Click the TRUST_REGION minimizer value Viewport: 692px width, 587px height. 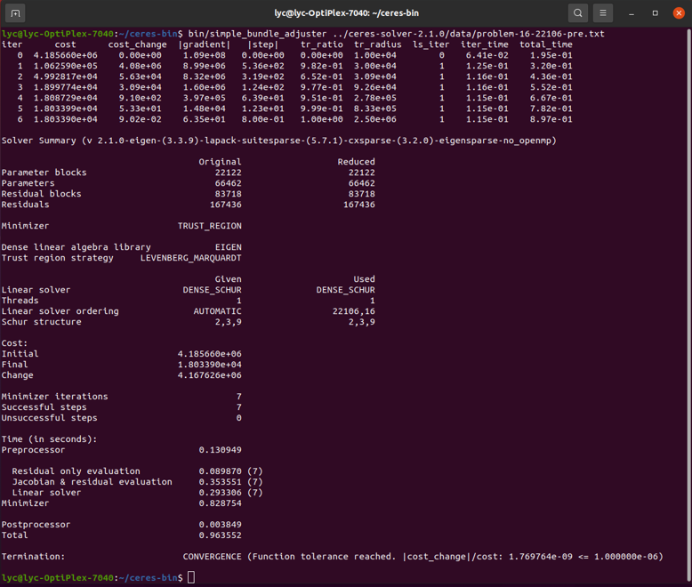[x=210, y=226]
